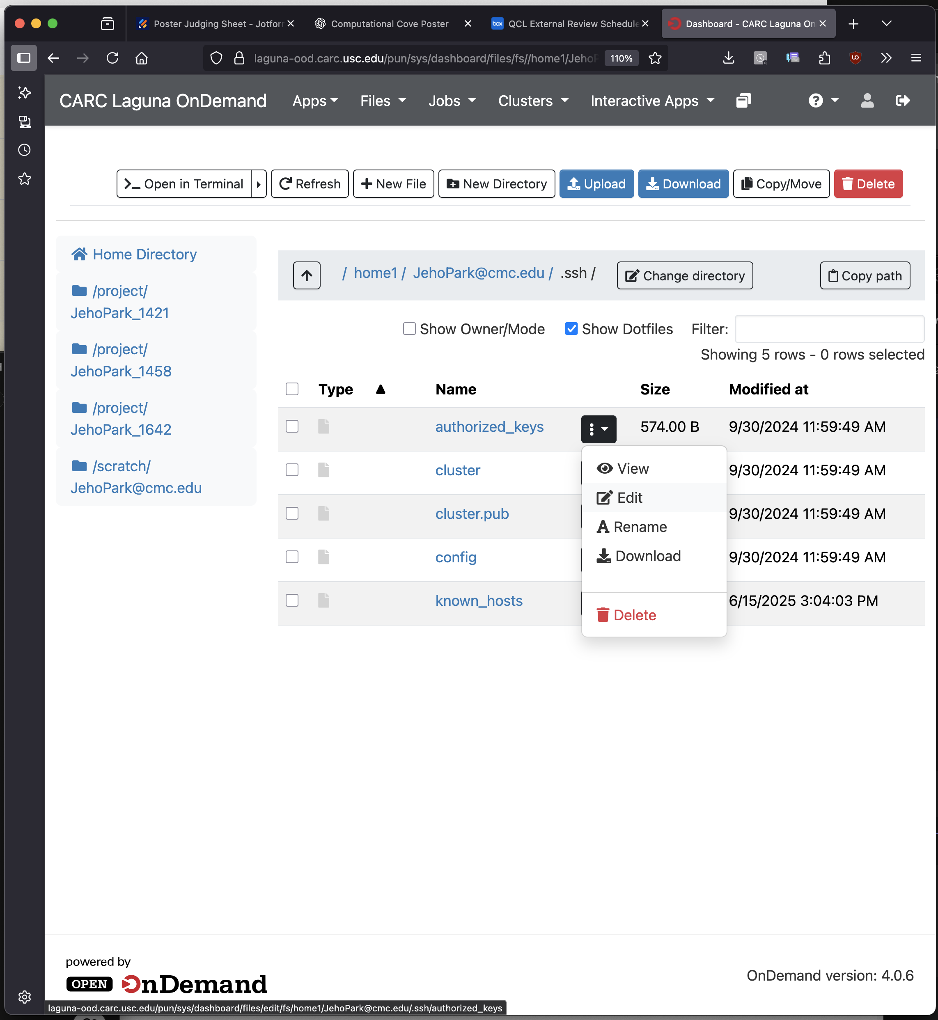
Task: Check the select-all checkbox in table header
Action: pos(292,389)
